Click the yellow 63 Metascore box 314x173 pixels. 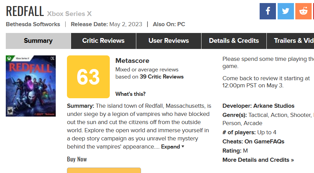(x=88, y=77)
